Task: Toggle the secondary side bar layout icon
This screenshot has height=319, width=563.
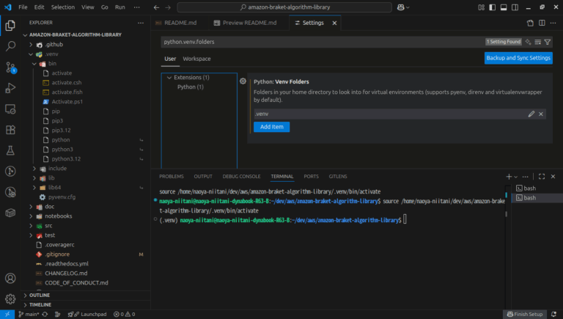Action: 515,7
